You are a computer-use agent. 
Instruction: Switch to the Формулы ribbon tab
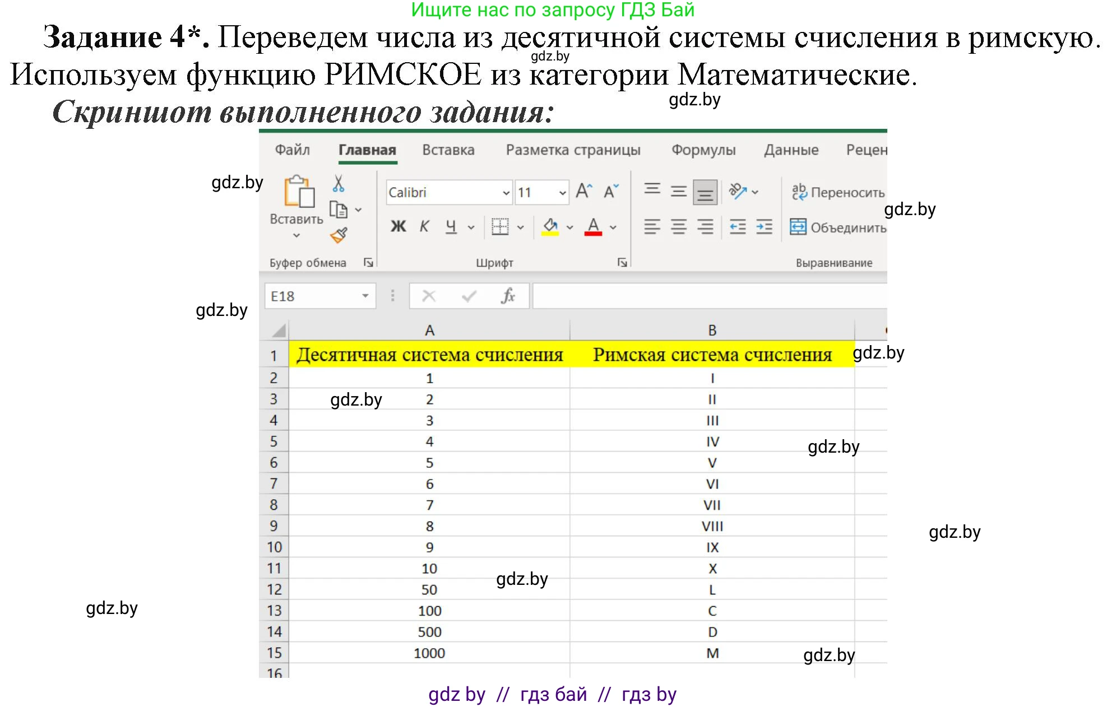coord(704,150)
